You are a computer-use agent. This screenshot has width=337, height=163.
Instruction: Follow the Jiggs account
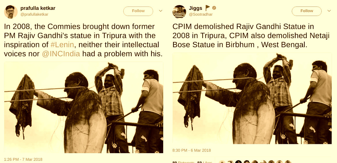tap(307, 11)
